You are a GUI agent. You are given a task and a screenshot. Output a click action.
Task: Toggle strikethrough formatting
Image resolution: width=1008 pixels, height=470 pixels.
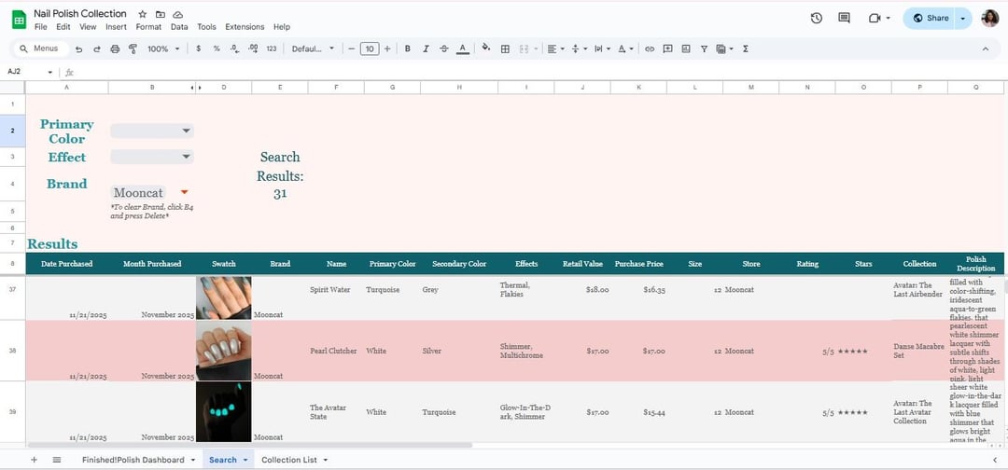click(x=443, y=48)
